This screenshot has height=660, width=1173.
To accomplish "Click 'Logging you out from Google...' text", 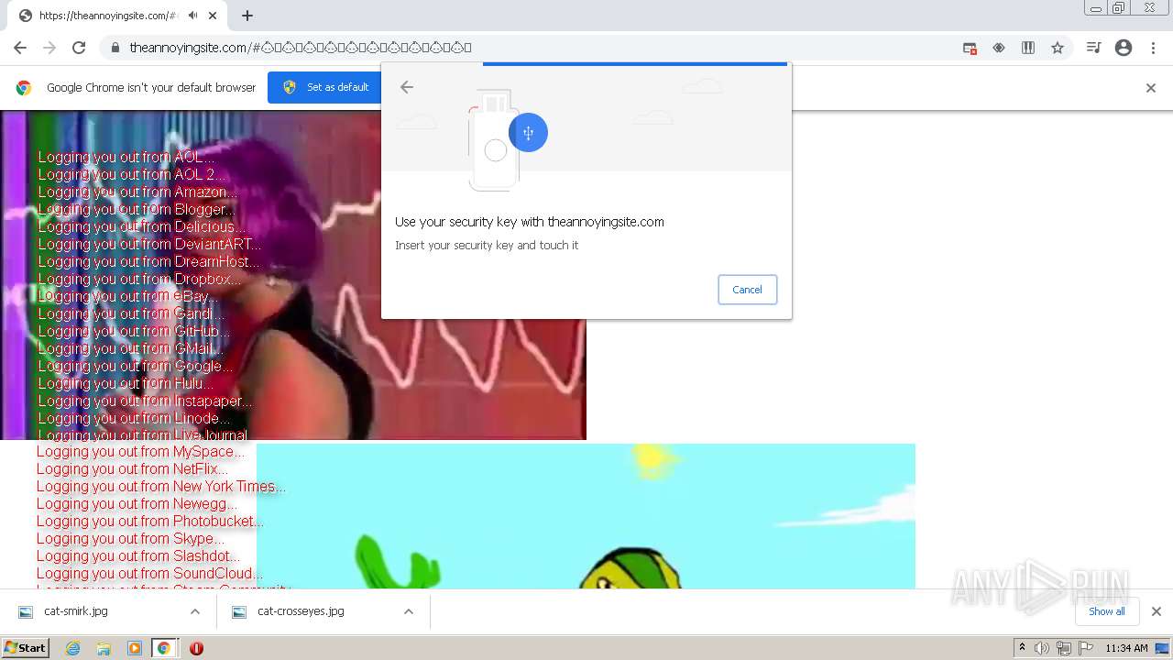I will click(136, 366).
